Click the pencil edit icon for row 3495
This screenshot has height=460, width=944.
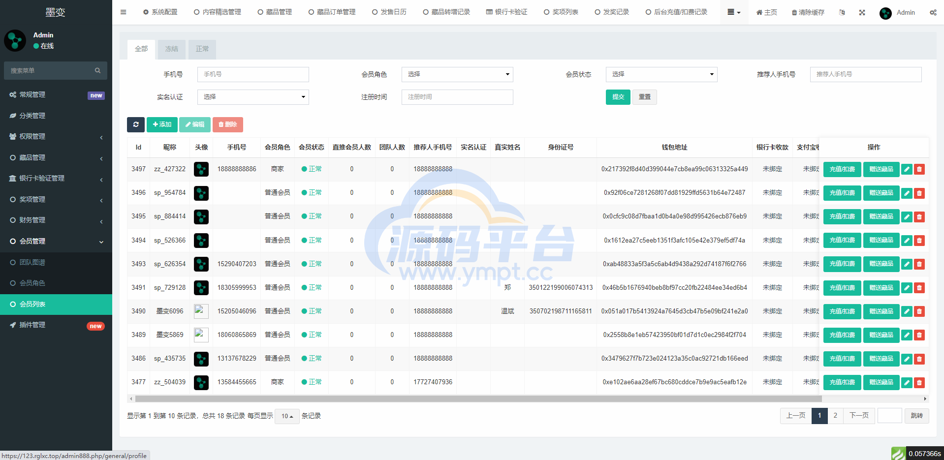(907, 216)
